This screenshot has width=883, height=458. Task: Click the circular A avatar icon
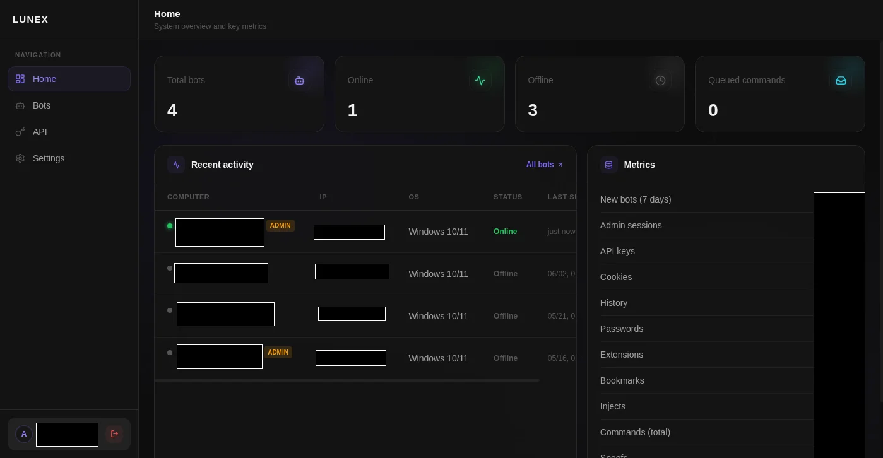(x=24, y=434)
